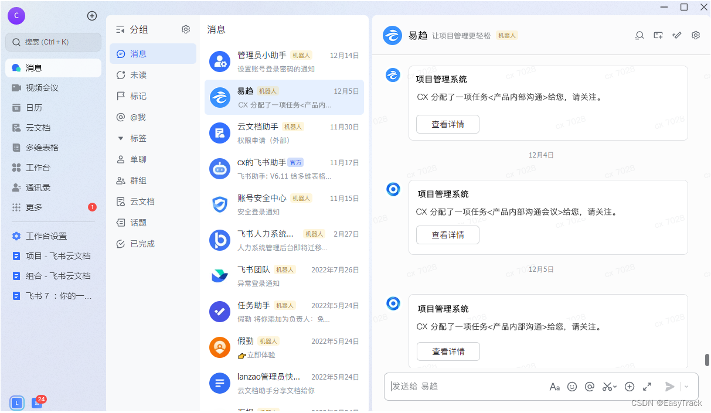The height and width of the screenshot is (413, 711).
Task: Open 多维表格 in sidebar
Action: coord(53,148)
